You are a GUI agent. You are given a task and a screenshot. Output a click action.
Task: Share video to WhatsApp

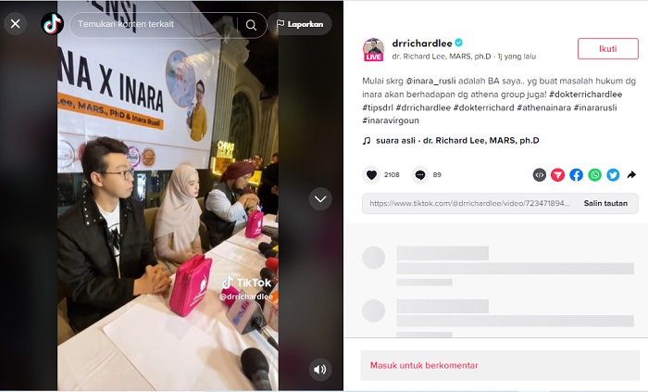tap(594, 175)
